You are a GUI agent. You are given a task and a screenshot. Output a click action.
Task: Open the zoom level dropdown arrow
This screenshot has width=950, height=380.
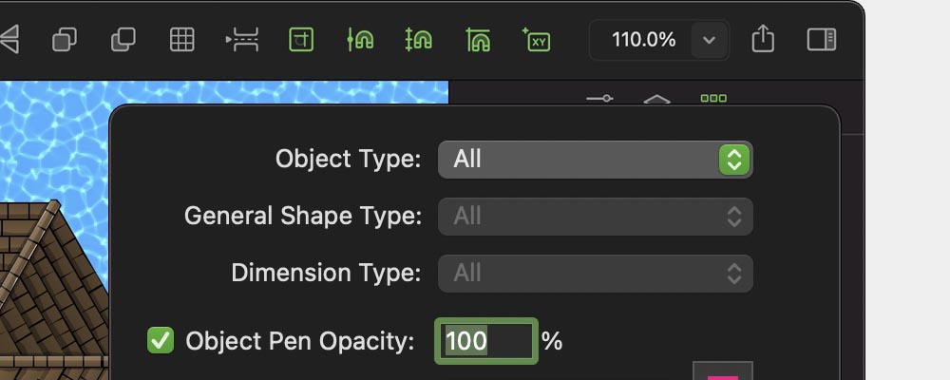(709, 40)
